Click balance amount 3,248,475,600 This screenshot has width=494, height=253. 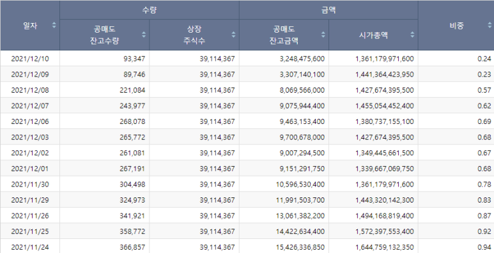click(x=302, y=59)
